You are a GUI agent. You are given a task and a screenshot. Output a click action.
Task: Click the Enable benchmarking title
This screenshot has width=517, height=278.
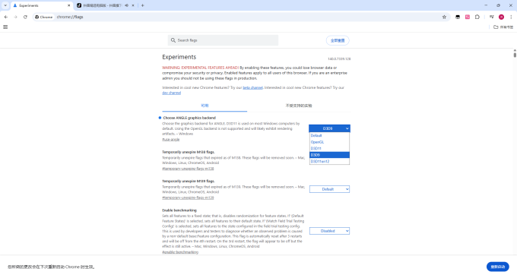179,210
